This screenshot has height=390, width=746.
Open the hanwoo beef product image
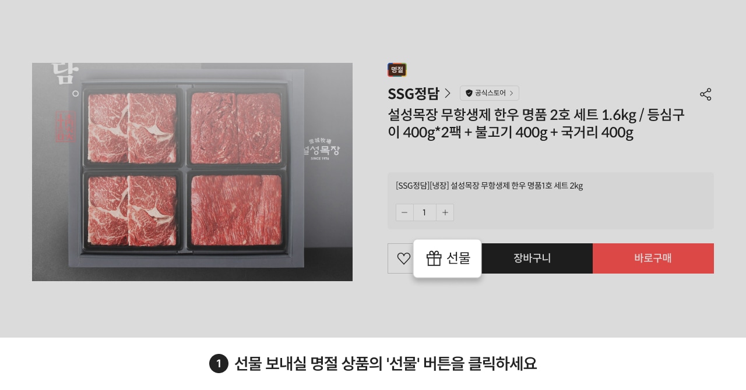click(x=192, y=172)
